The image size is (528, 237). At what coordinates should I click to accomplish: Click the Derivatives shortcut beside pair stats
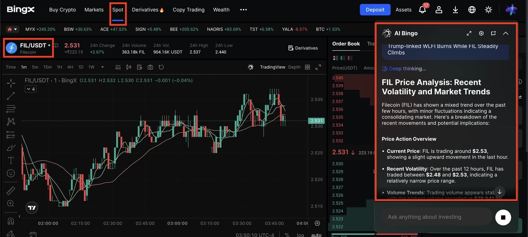[303, 48]
